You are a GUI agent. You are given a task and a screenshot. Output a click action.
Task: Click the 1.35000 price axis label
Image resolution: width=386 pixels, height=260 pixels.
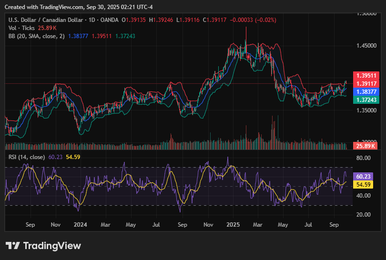(367, 110)
